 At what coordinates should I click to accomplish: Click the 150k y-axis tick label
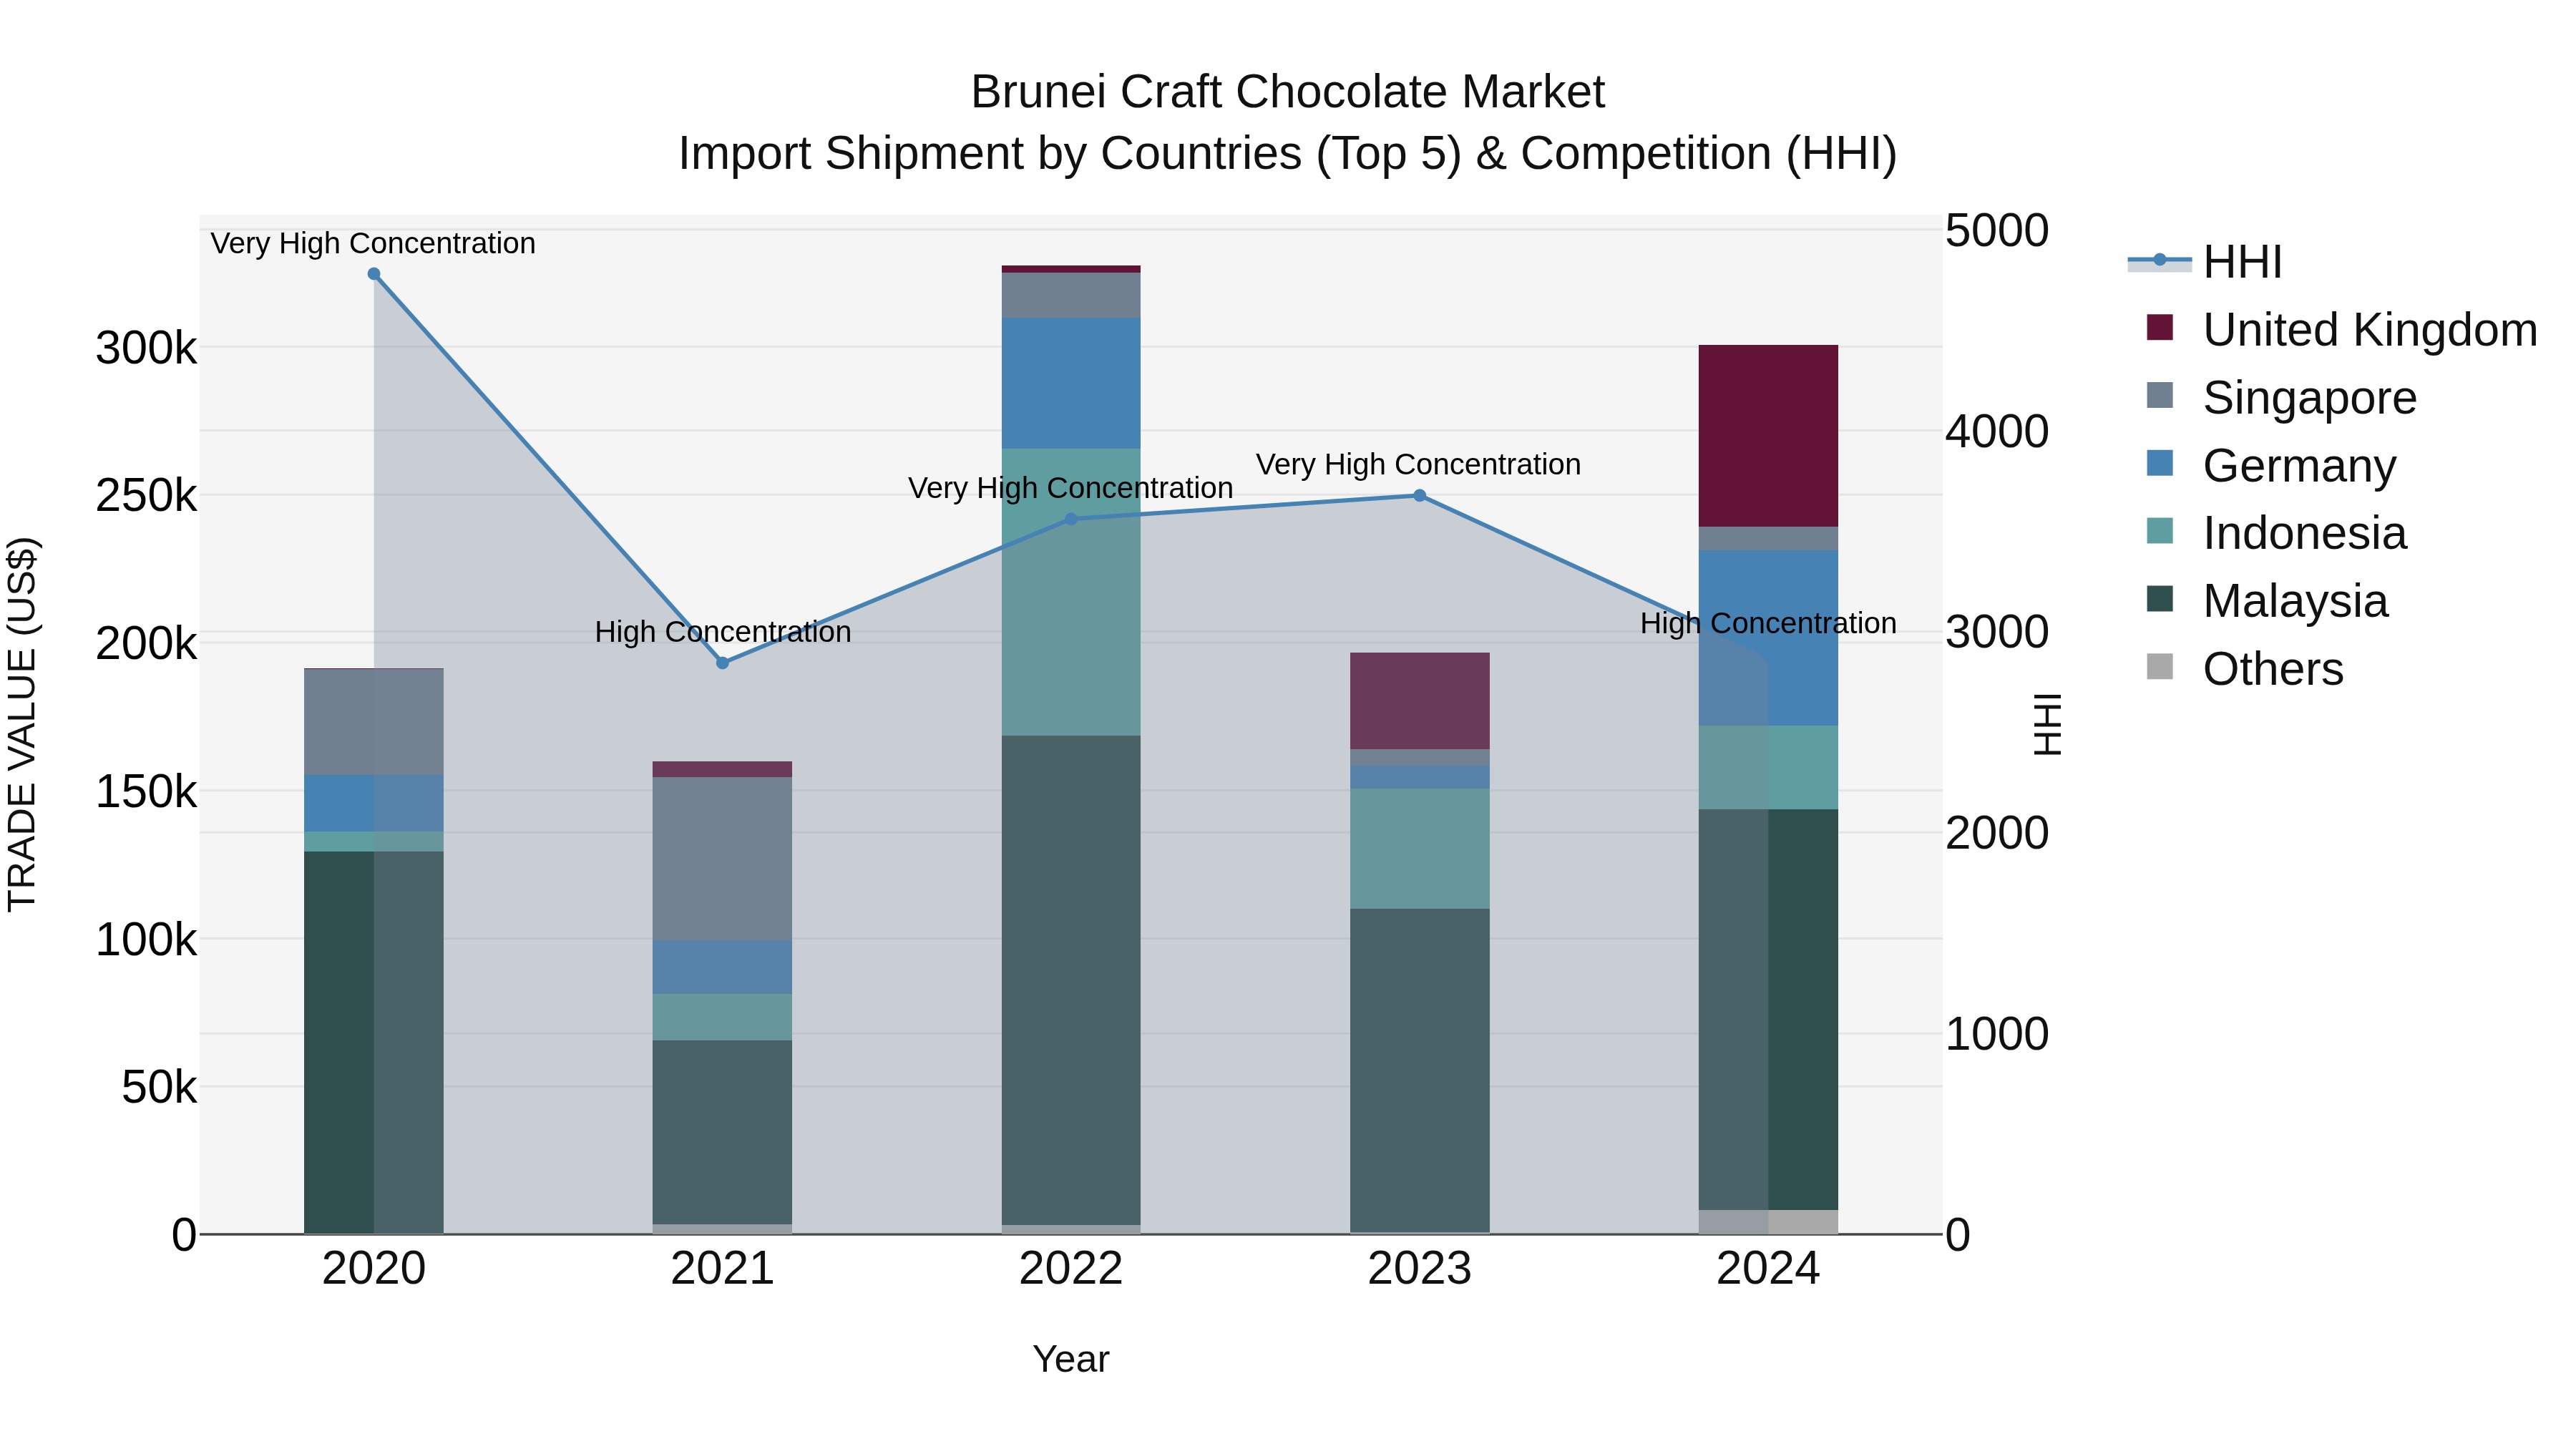pos(147,792)
